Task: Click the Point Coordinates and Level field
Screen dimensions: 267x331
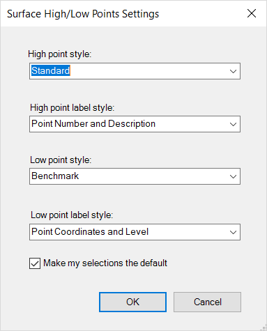Action: point(135,232)
